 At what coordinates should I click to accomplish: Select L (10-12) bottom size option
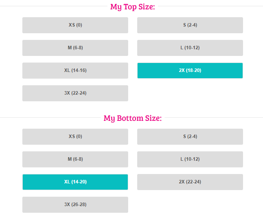(x=190, y=159)
